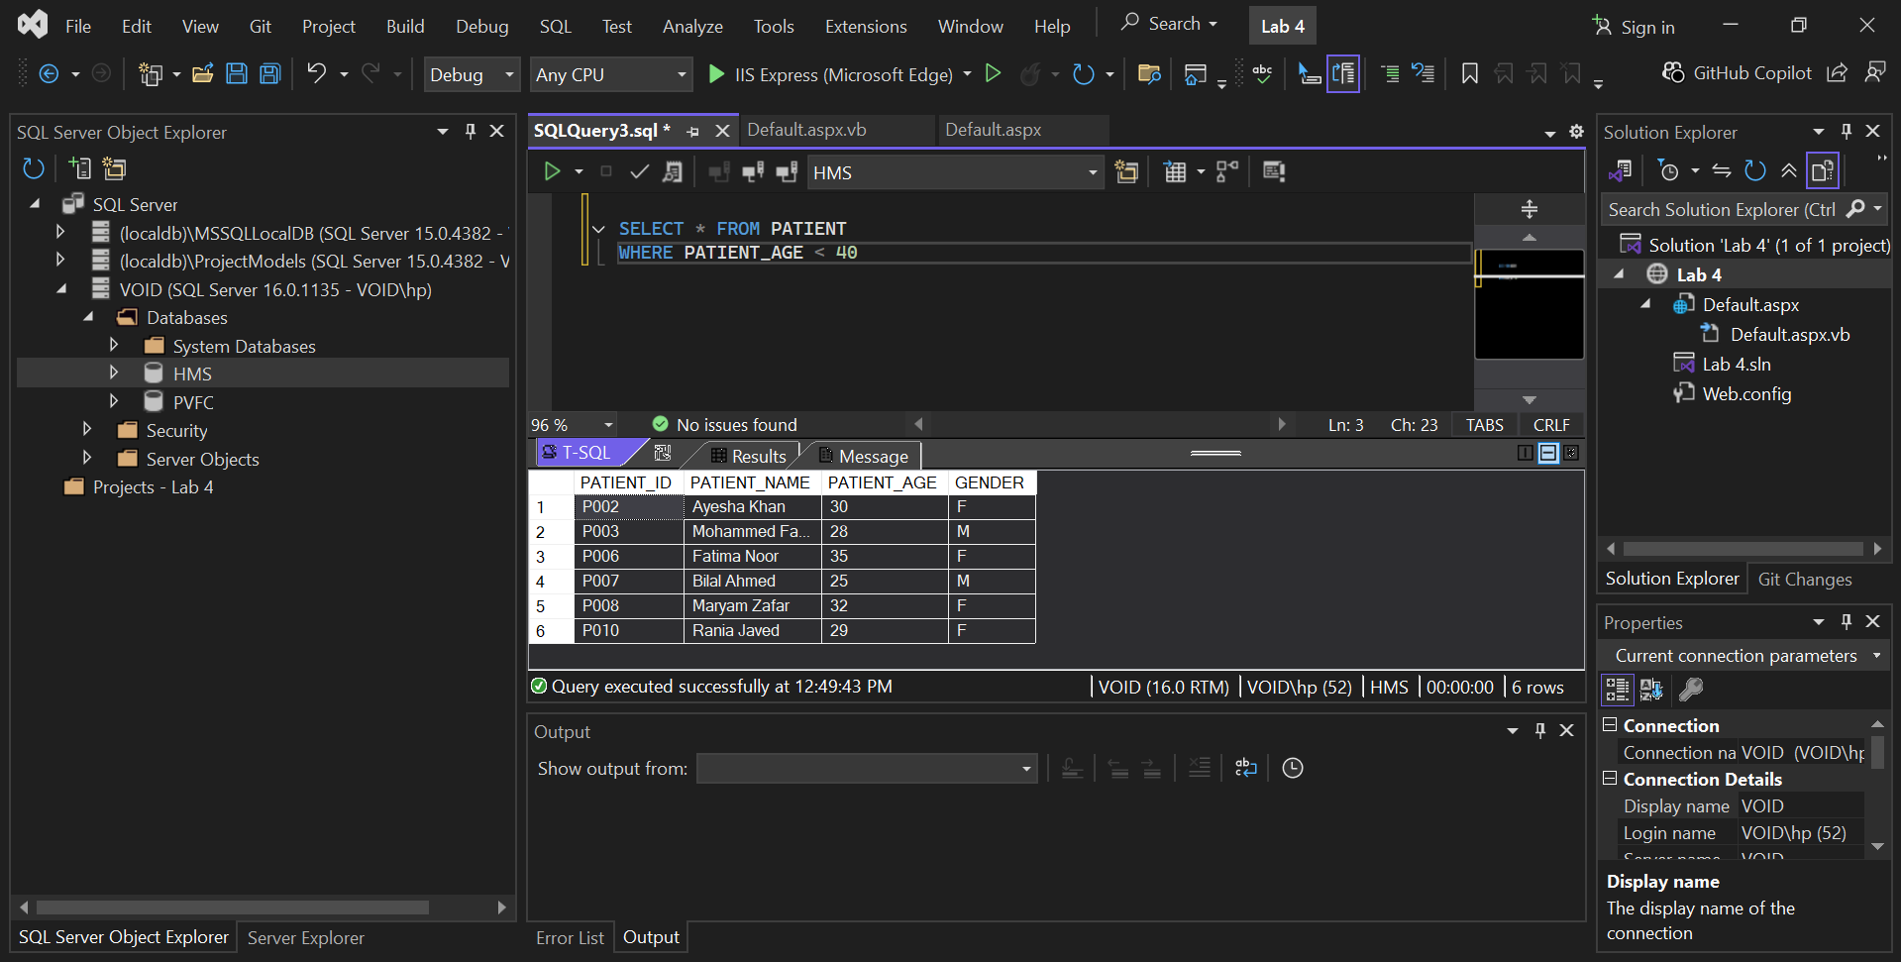Click the Connect icon in the query toolbar
1901x962 pixels.
click(x=720, y=172)
